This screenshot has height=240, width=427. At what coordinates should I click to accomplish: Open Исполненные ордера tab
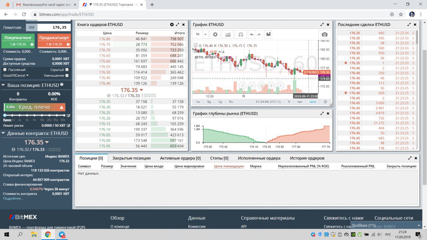[259, 158]
